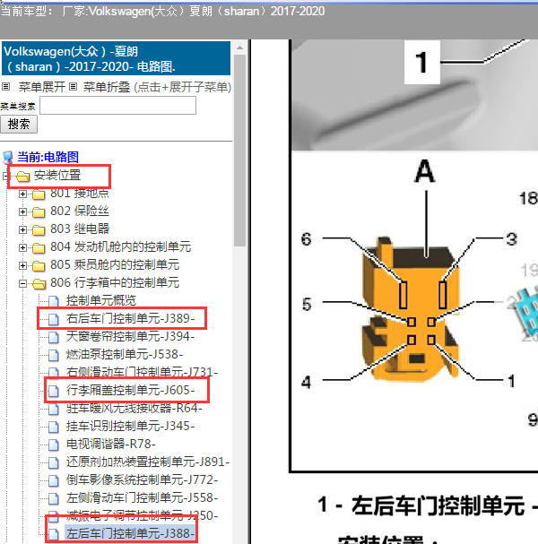Open 挂车识别控制单元-J345- tree item
Viewport: 538px width, 544px height.
tap(131, 427)
